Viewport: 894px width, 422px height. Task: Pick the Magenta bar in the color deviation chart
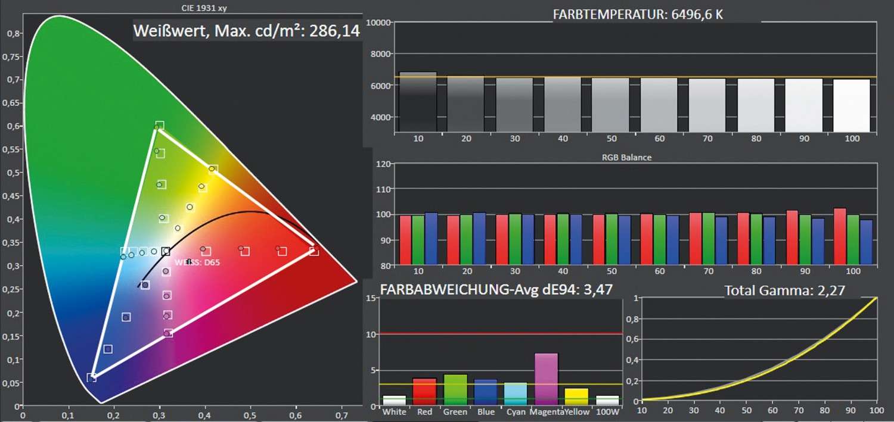[x=547, y=380]
